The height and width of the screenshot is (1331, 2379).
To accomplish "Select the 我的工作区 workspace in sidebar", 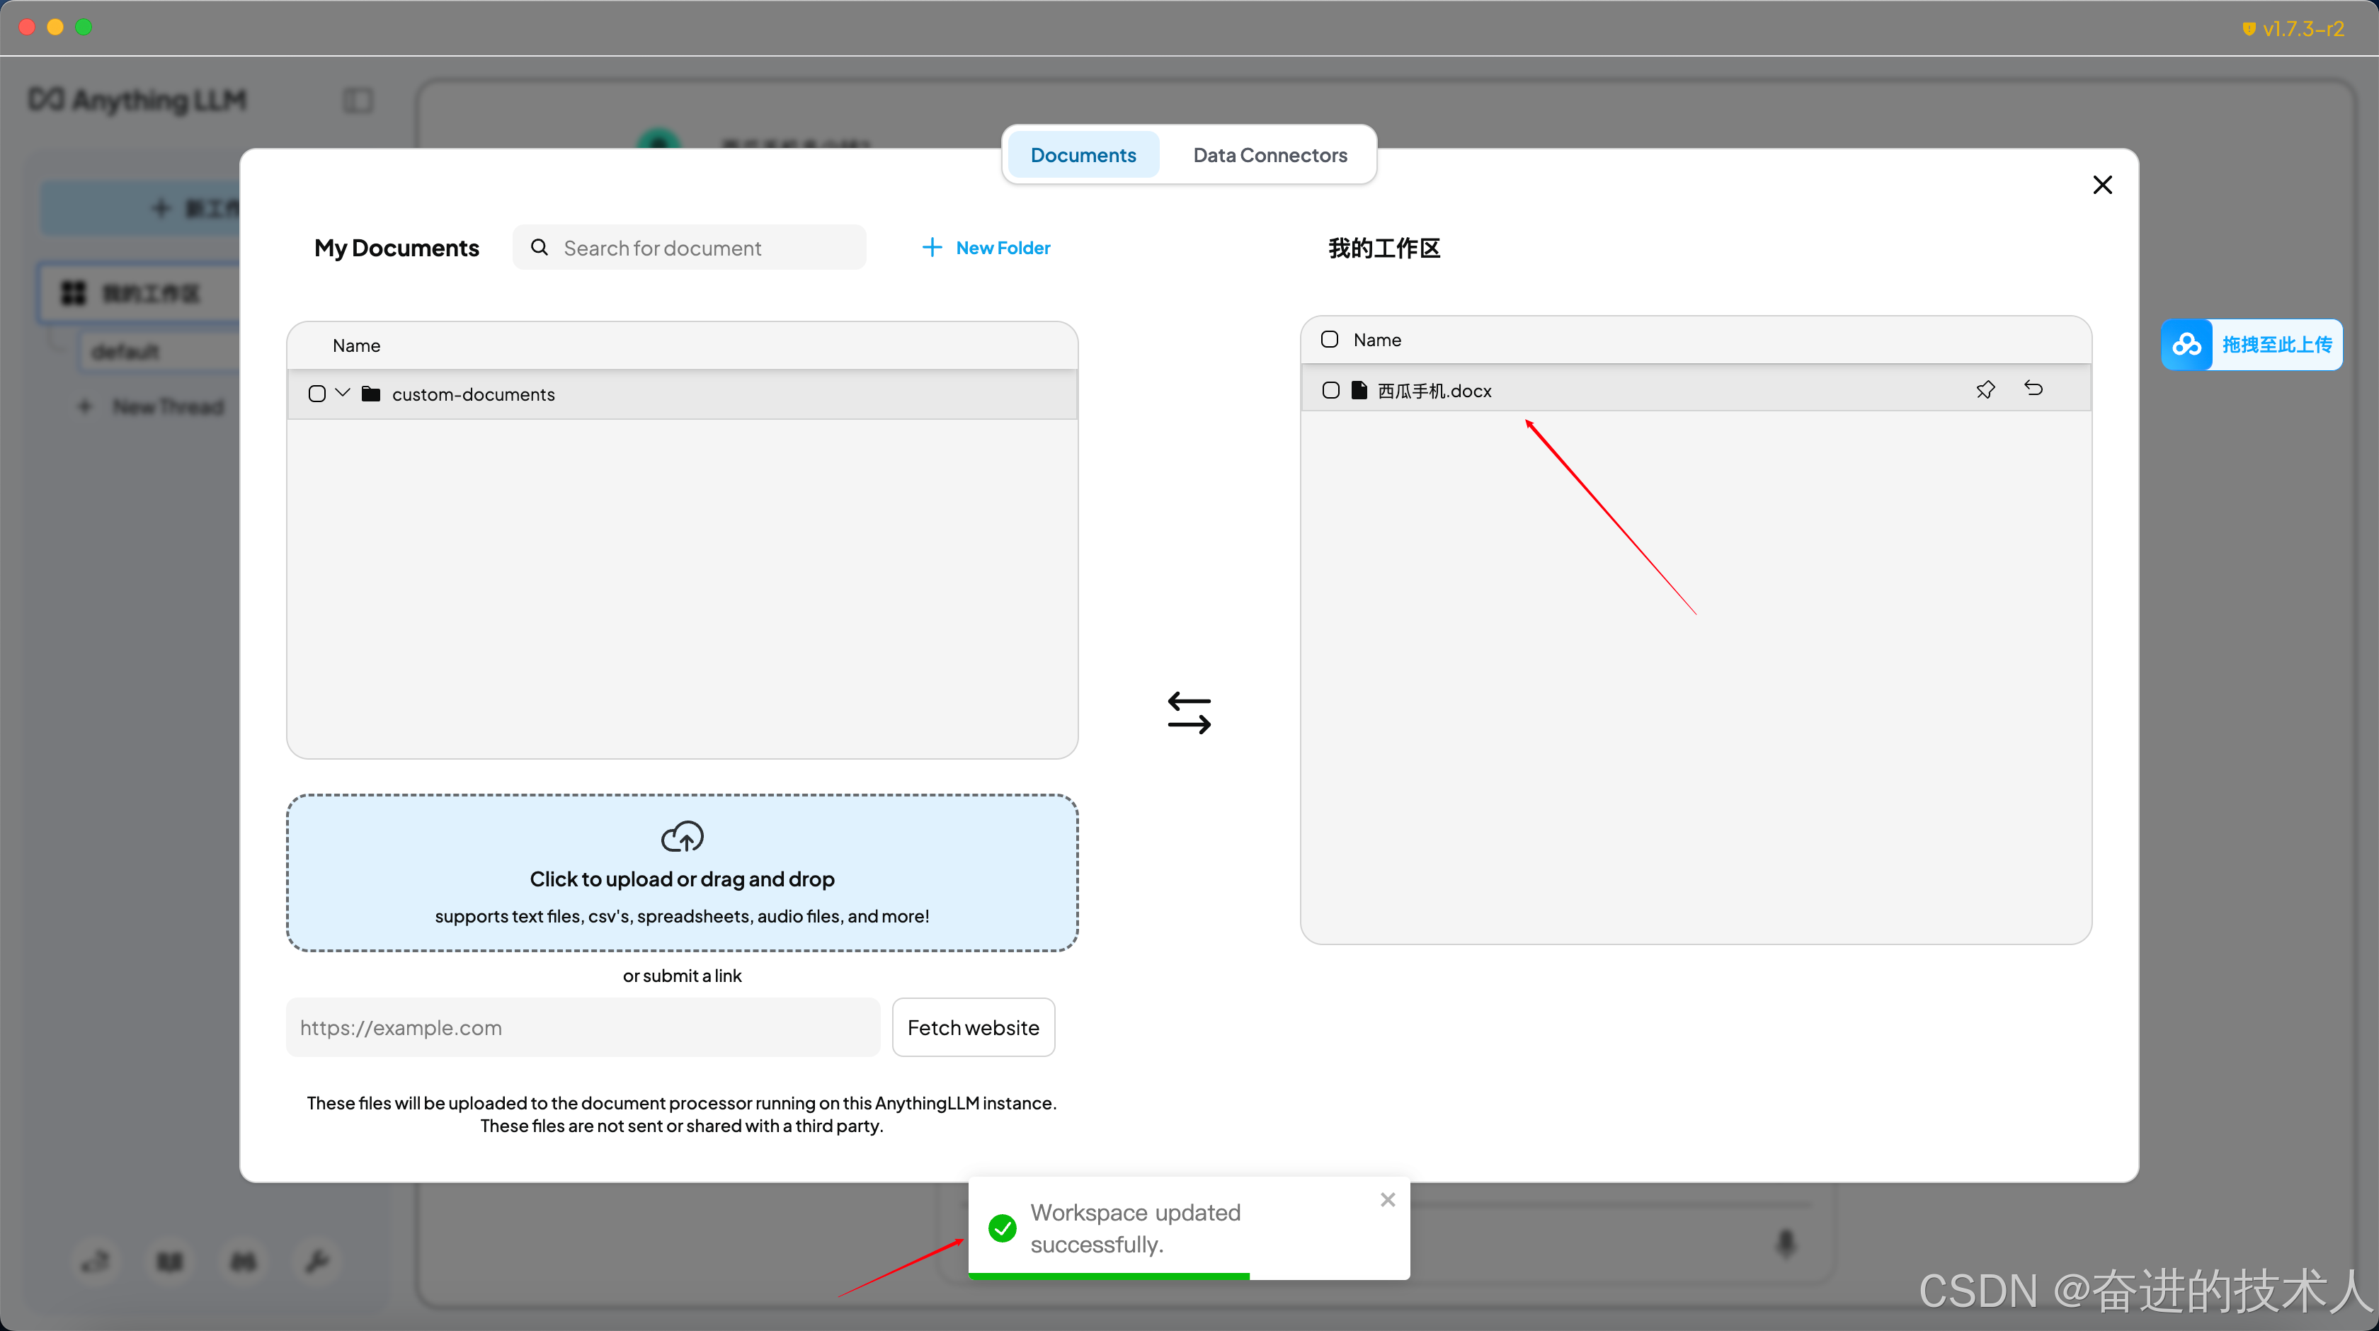I will 139,294.
